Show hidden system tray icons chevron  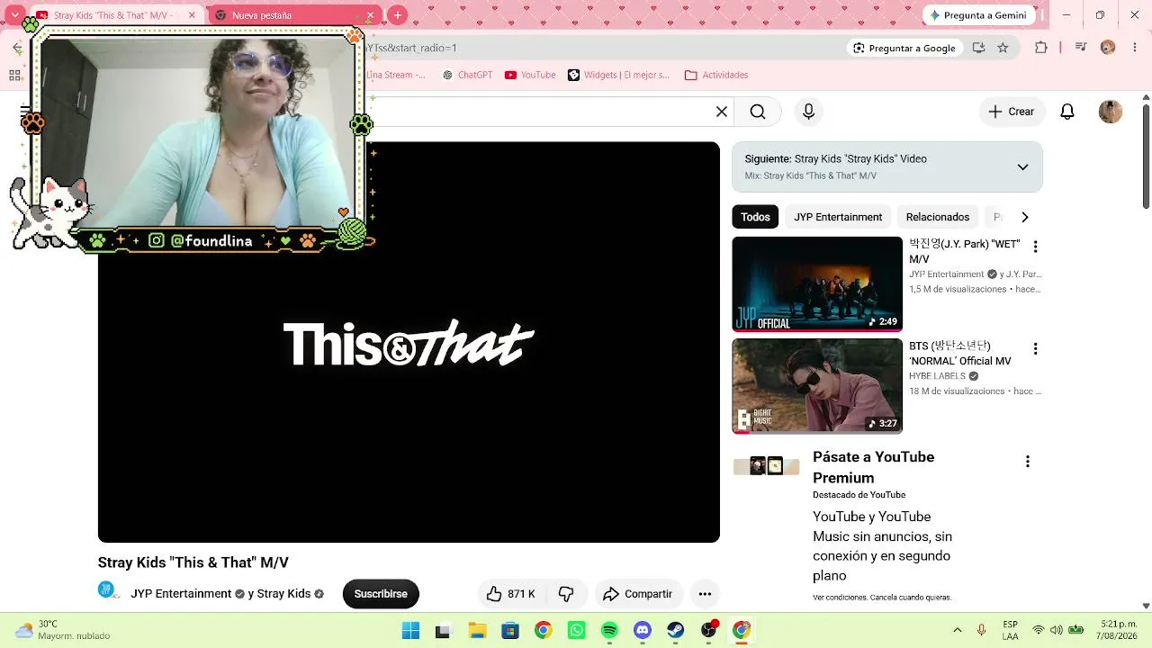point(957,630)
